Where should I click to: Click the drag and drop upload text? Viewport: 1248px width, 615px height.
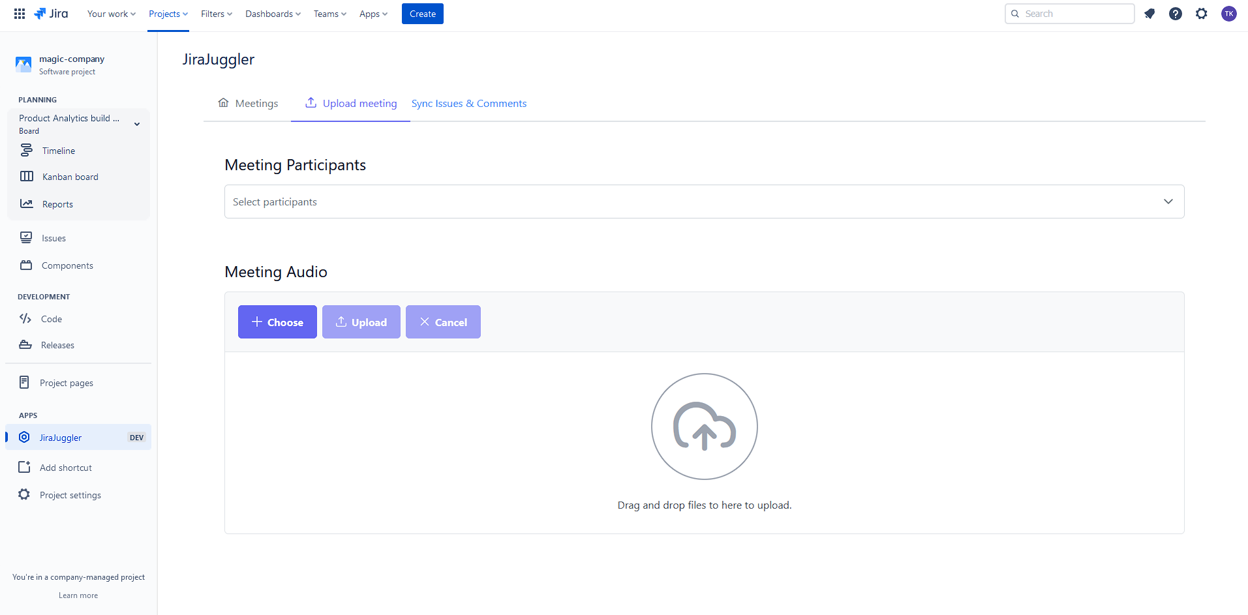tap(705, 505)
